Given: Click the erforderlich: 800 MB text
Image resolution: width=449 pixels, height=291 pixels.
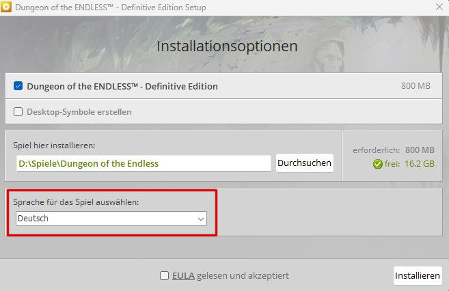Looking at the screenshot, I should (394, 150).
